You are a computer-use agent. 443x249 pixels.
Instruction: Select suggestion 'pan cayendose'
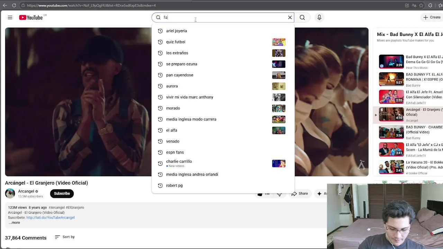pos(223,75)
